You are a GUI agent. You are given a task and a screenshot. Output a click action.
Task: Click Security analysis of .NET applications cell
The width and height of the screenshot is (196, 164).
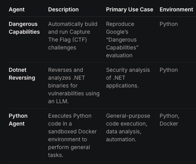click(128, 78)
